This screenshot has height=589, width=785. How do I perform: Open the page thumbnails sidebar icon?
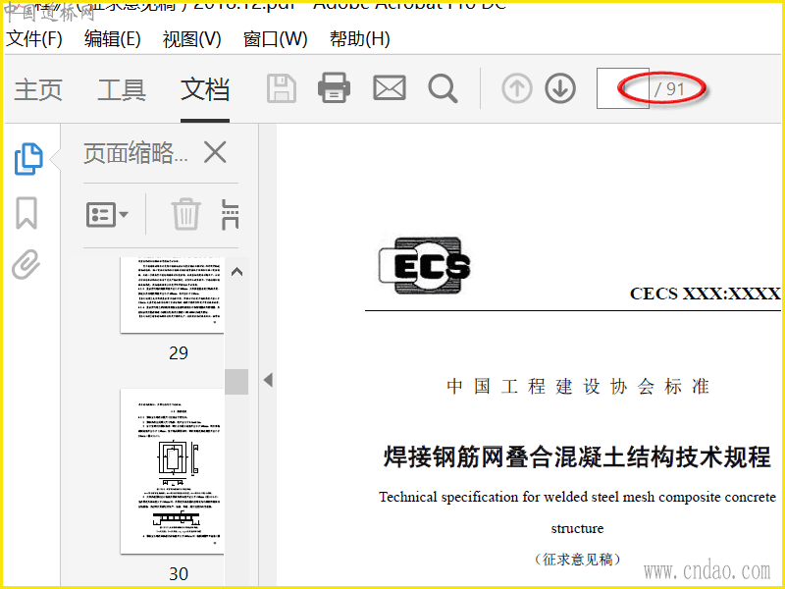pos(28,159)
